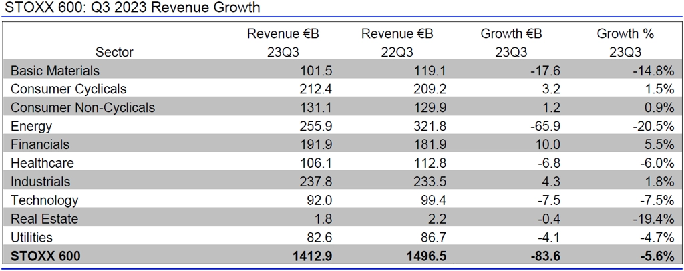684x271 pixels.
Task: Click Utilities 22Q3 revenue 86.7
Action: [432, 237]
